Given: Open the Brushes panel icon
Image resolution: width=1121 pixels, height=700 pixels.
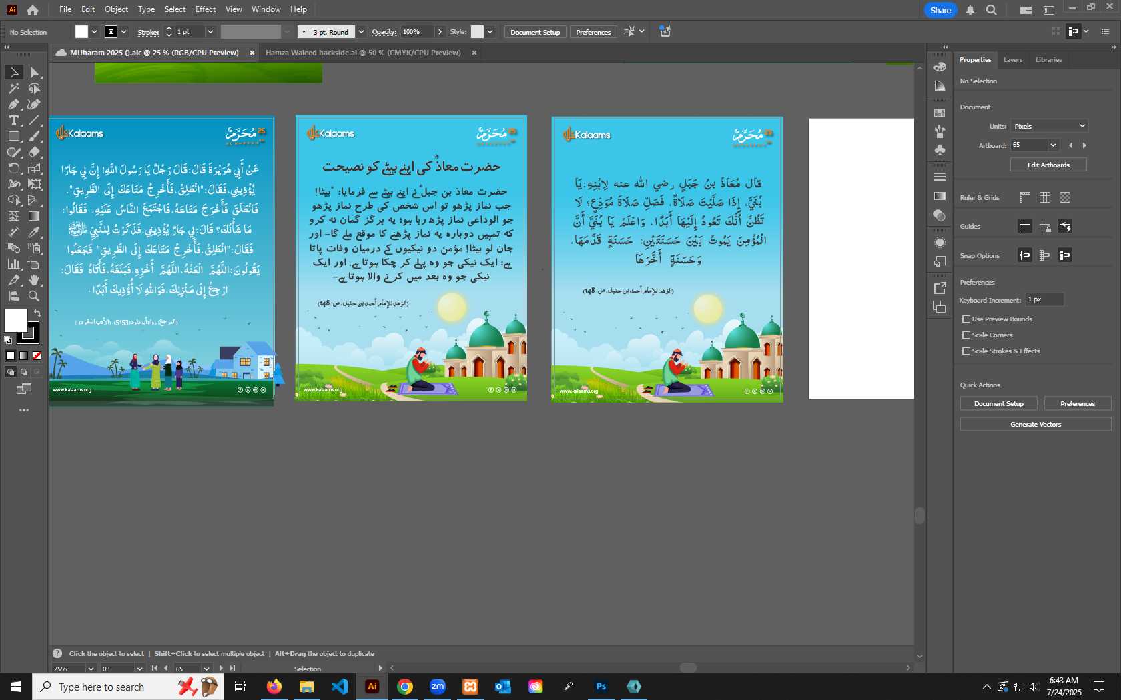Looking at the screenshot, I should click(940, 131).
